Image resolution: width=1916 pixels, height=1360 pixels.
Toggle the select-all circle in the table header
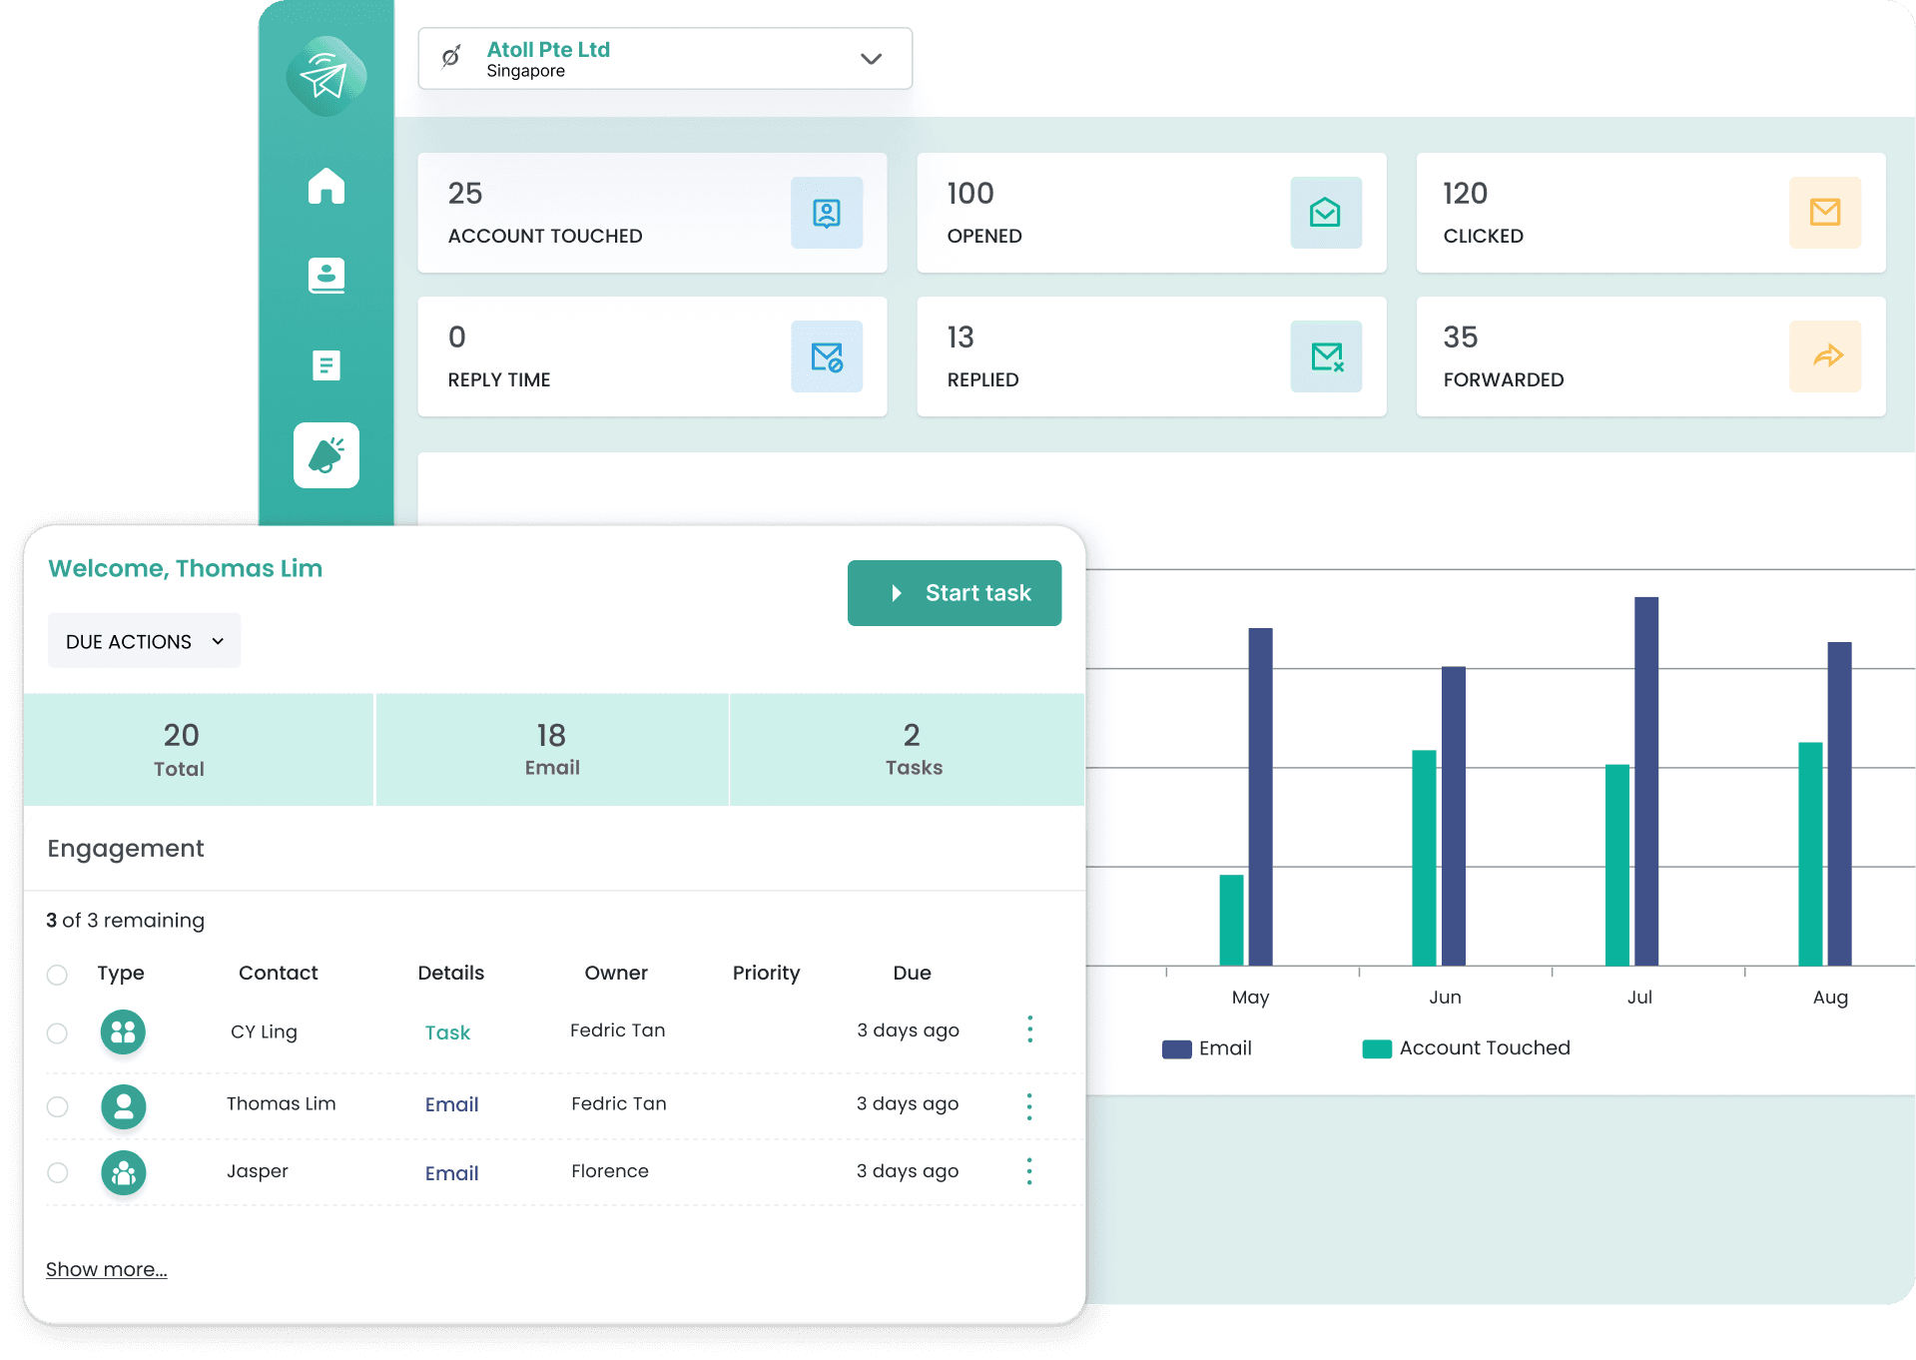point(57,977)
